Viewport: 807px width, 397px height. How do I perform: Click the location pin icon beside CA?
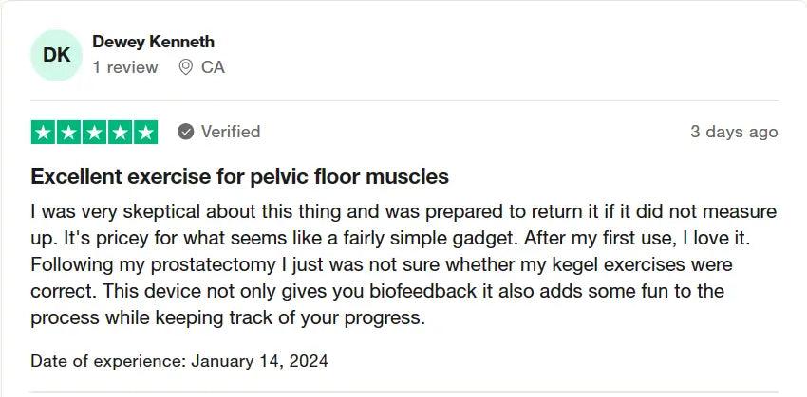pyautogui.click(x=185, y=67)
